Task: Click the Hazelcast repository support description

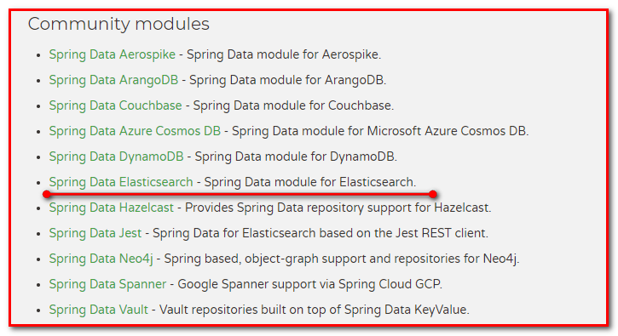Action: coord(338,208)
